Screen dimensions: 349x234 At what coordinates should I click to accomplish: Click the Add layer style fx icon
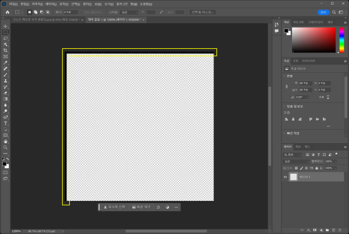click(309, 230)
